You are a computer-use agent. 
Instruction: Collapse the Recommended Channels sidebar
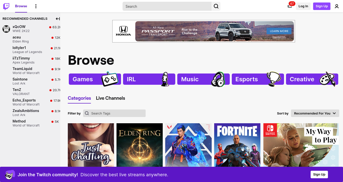(58, 19)
